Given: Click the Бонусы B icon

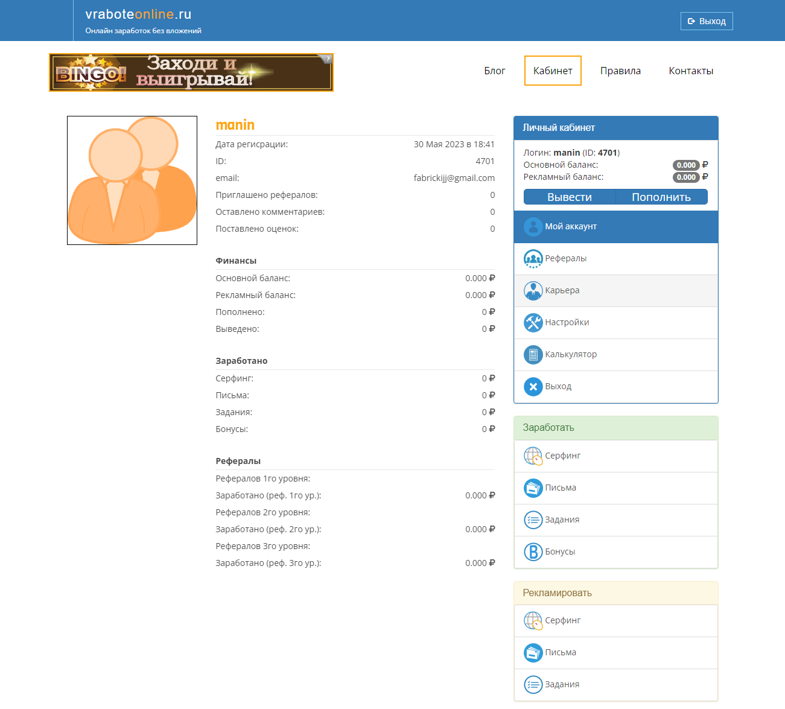Looking at the screenshot, I should tap(533, 552).
